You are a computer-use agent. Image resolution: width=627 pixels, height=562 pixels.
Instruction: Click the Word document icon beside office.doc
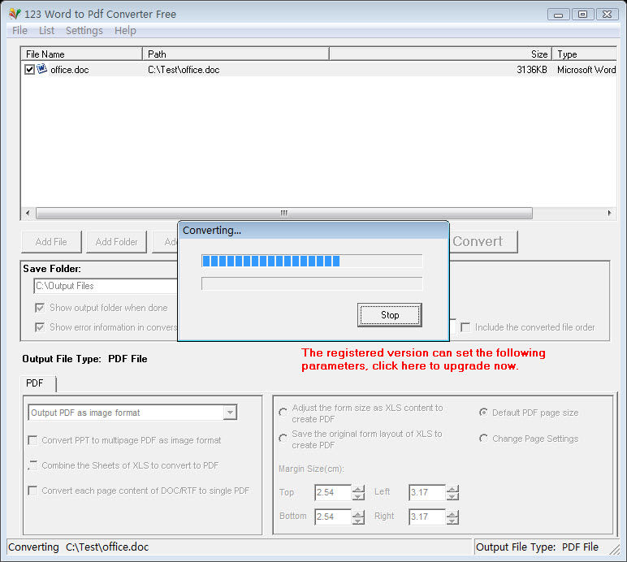click(x=41, y=69)
